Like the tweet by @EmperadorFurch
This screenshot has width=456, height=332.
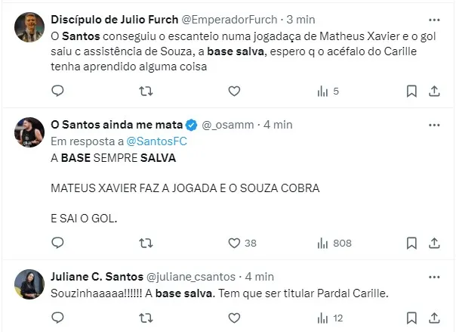pyautogui.click(x=234, y=91)
